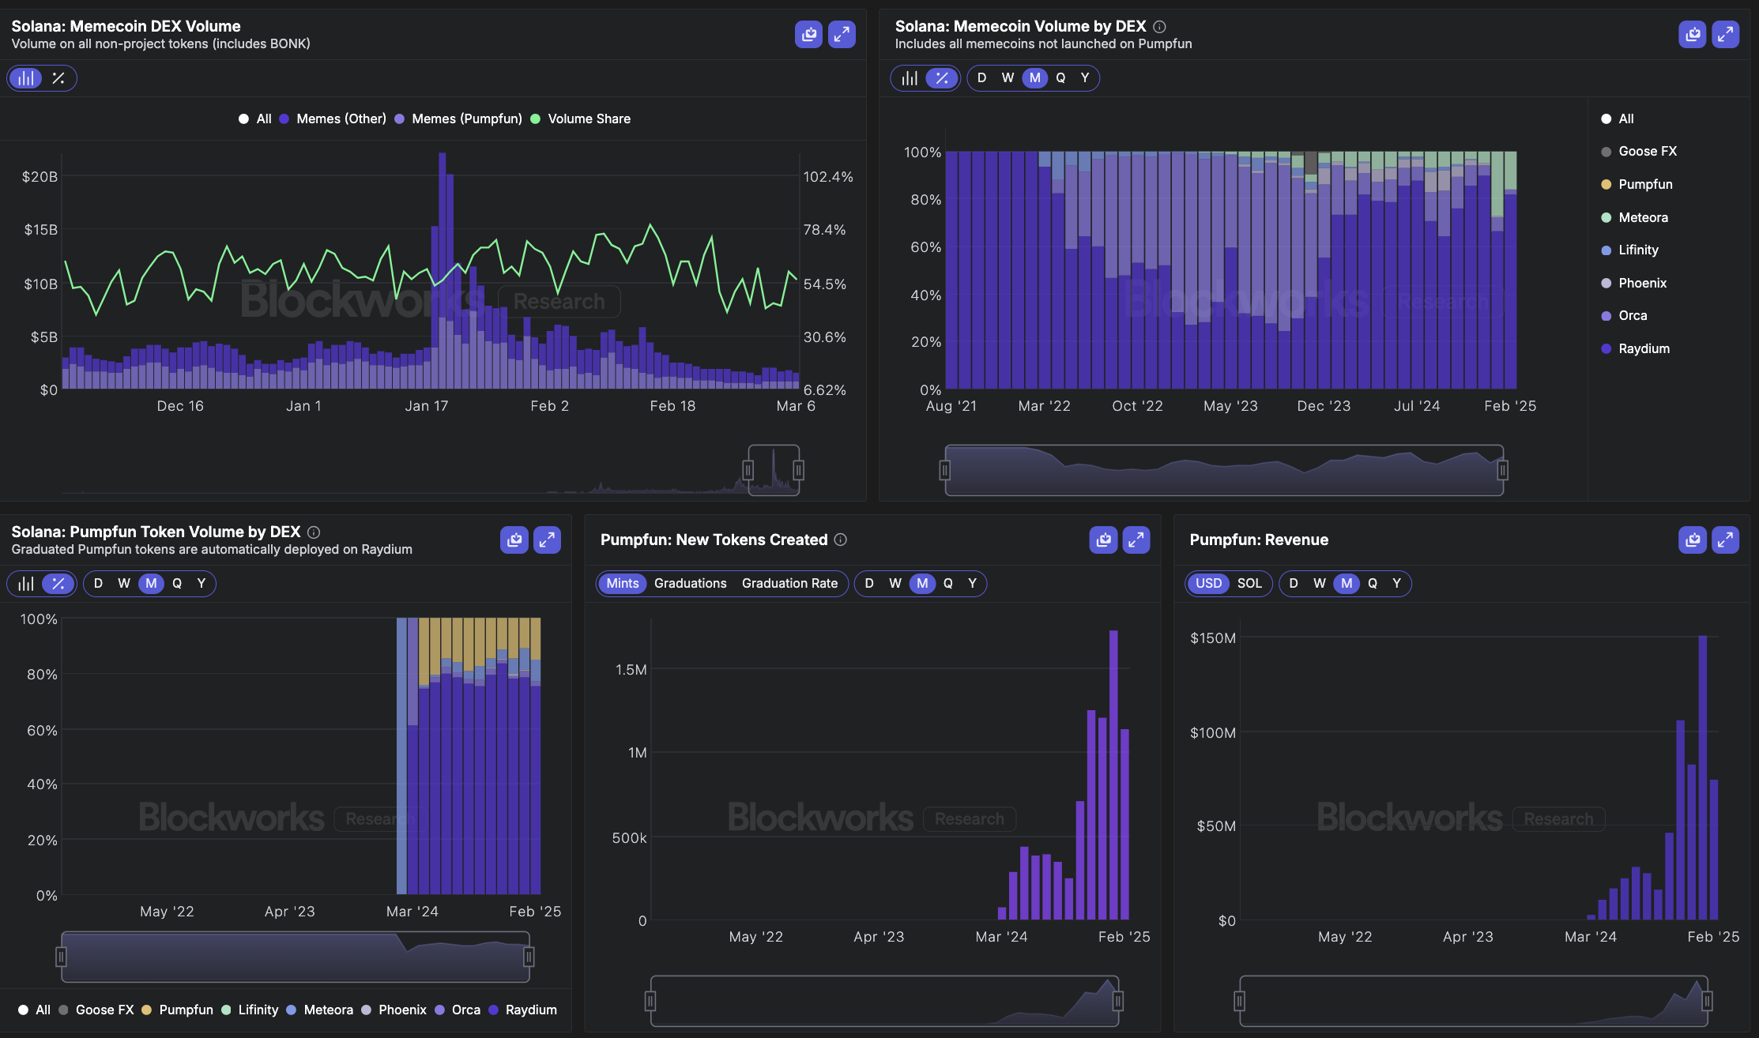Download Memecoin Volume by DEX chart image
This screenshot has height=1038, width=1759.
[1692, 35]
